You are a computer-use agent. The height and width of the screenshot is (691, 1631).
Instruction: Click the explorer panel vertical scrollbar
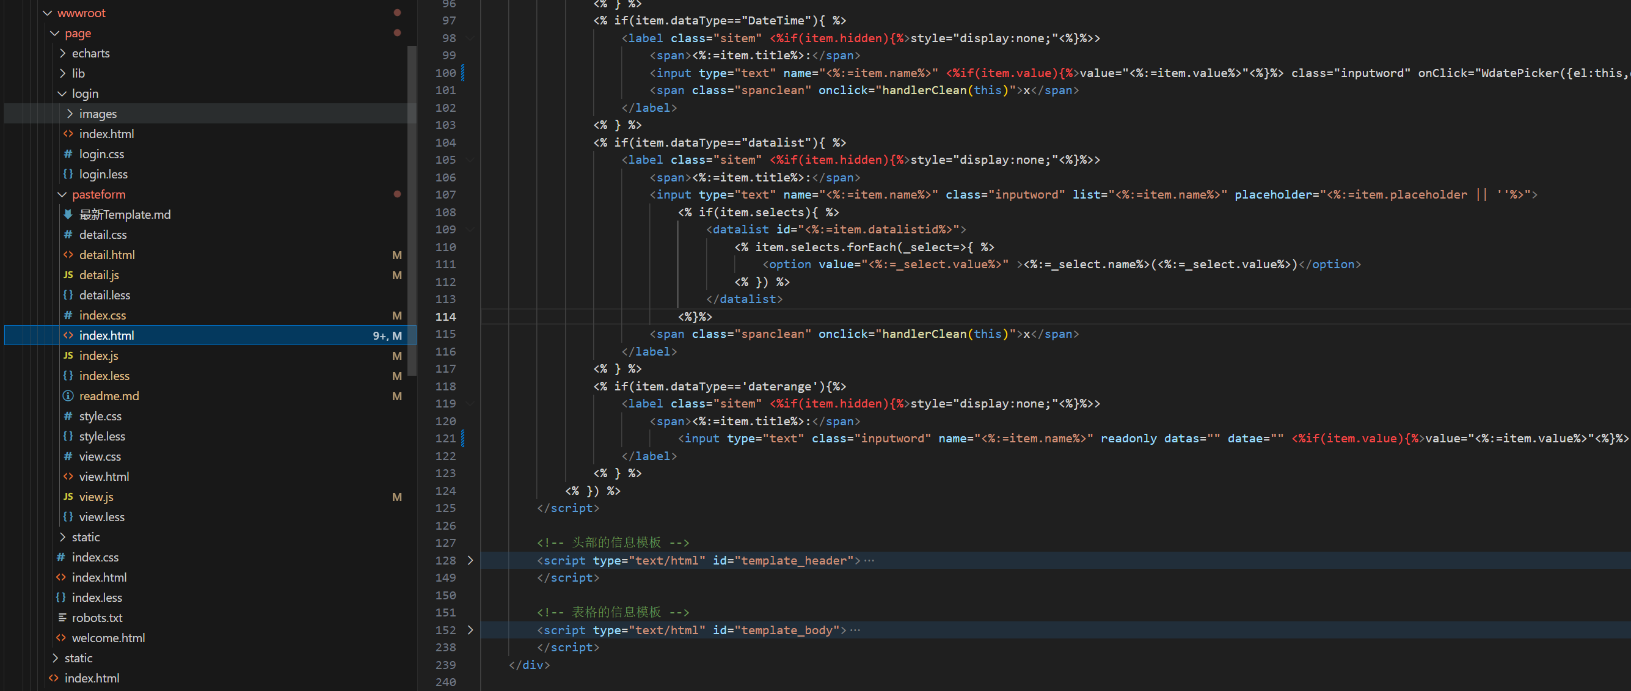click(x=412, y=209)
